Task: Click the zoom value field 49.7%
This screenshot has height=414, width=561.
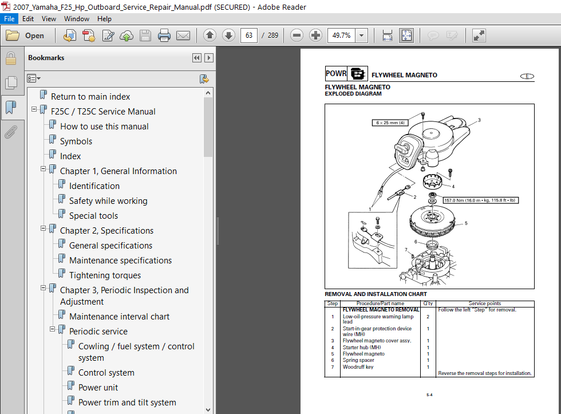Action: [341, 36]
